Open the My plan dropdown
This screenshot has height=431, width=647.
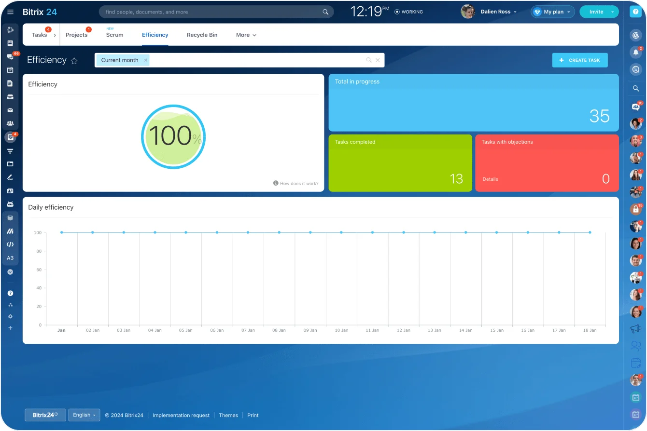[553, 12]
